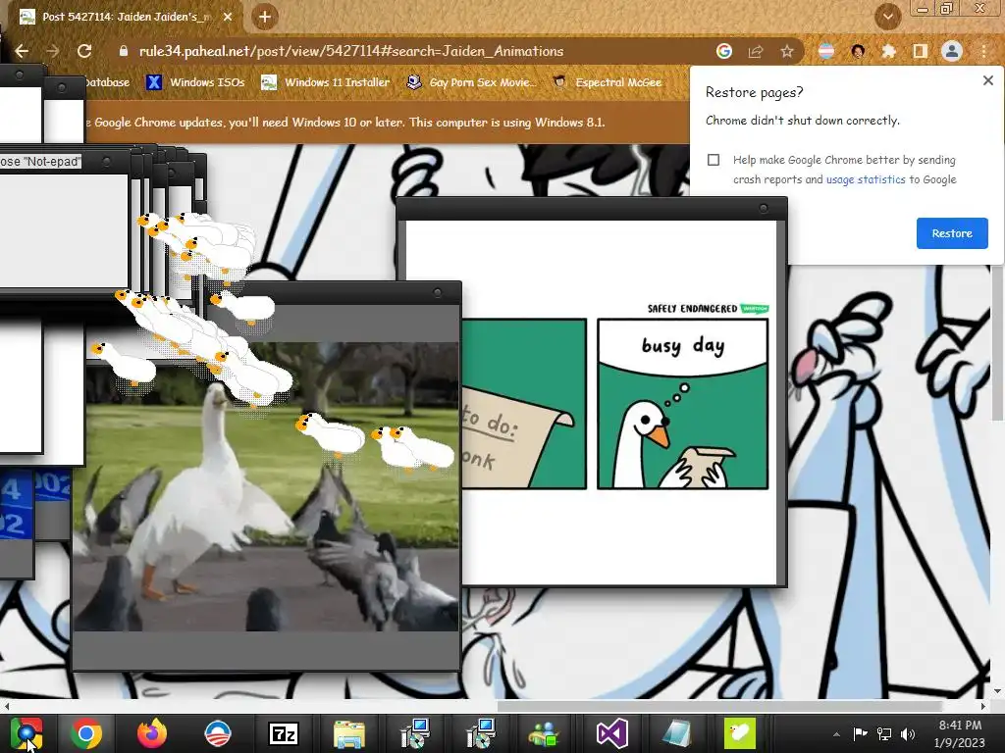Click the padlock site info icon
Screen dimensions: 1005x753
coord(123,51)
